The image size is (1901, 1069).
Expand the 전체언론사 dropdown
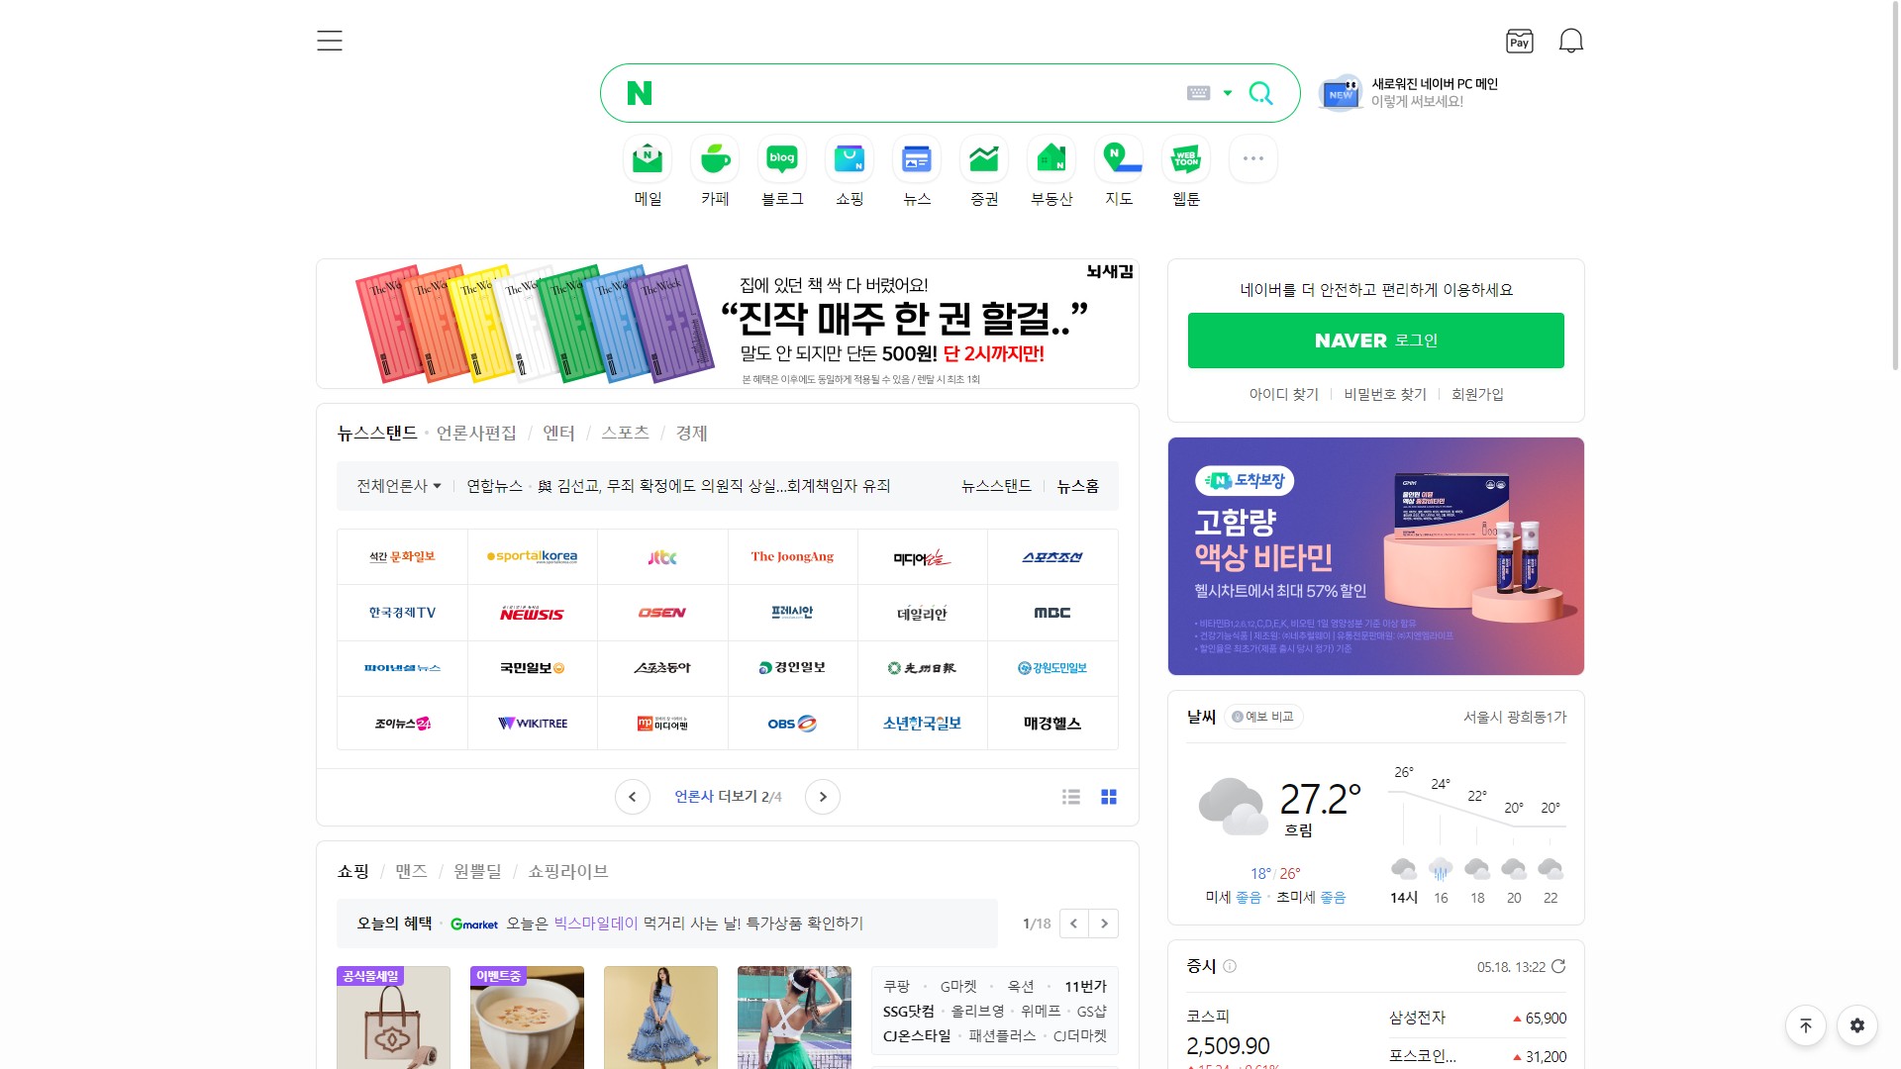(399, 486)
